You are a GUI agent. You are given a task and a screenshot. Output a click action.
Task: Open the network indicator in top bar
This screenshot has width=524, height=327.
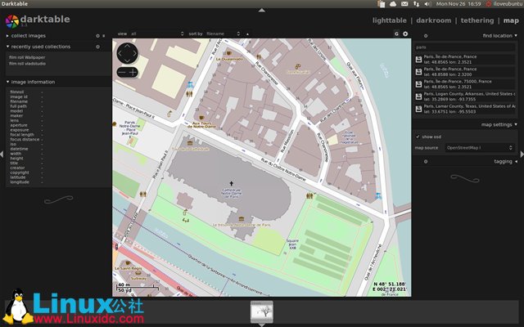pos(416,4)
